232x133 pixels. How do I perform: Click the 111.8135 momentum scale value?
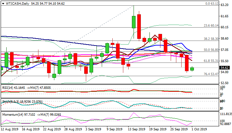click(226, 114)
